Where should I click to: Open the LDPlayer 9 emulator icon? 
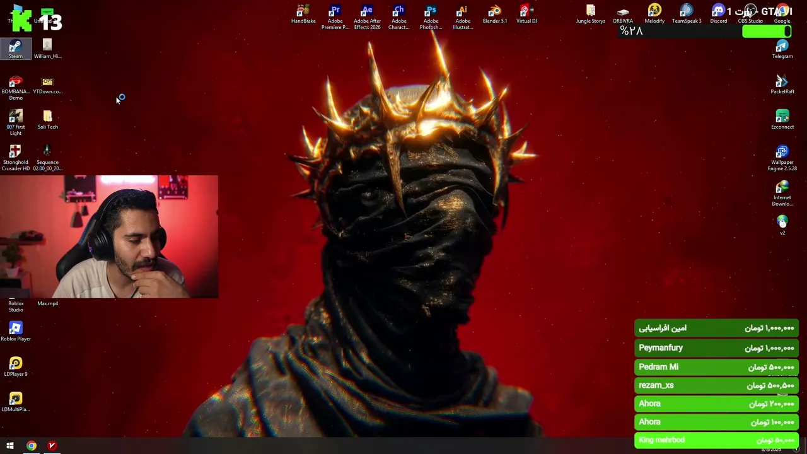tap(16, 367)
